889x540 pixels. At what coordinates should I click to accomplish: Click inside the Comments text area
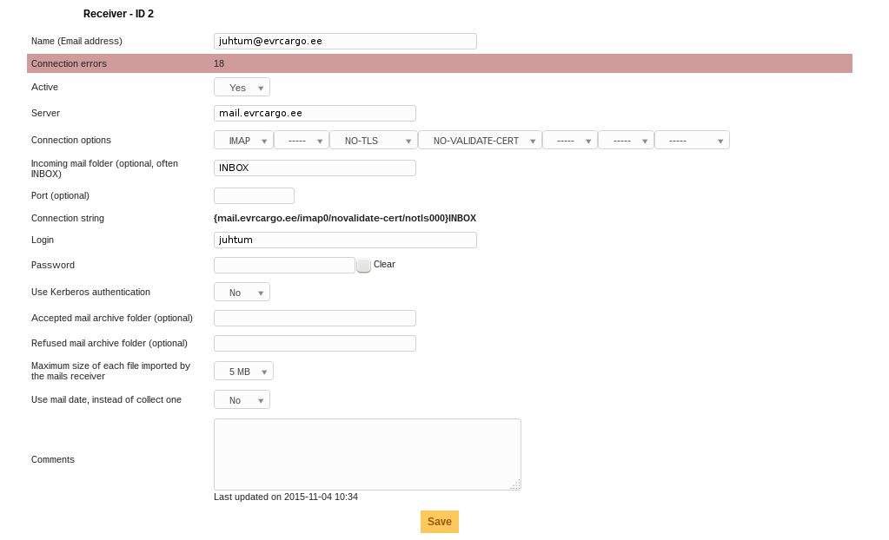[367, 454]
